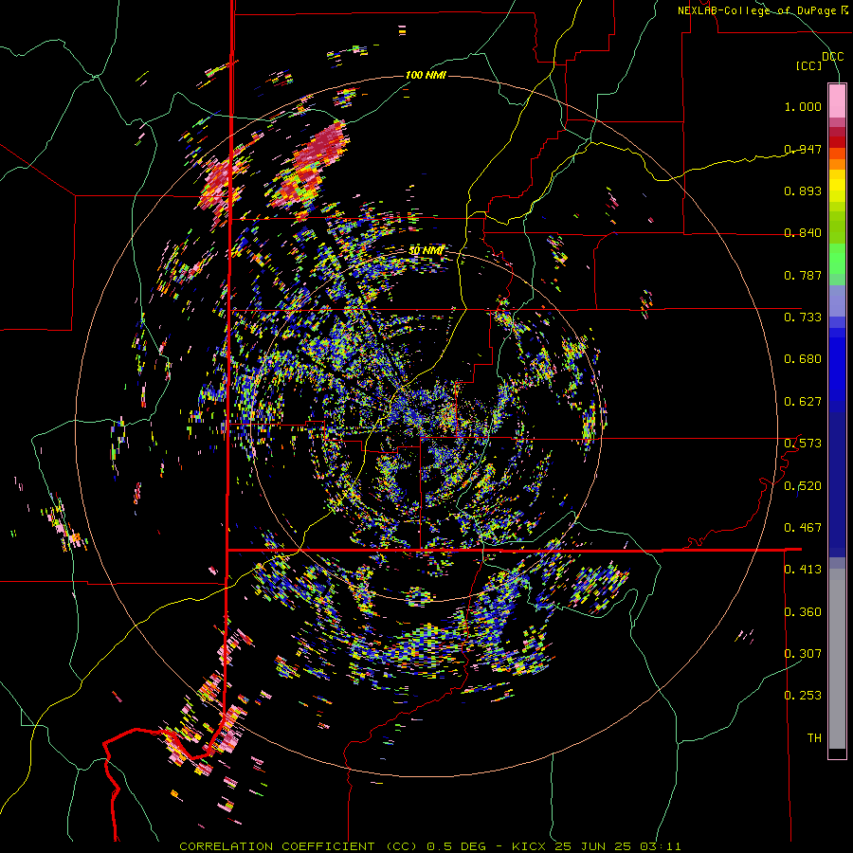Select the 0.520 scale value
Image resolution: width=853 pixels, height=853 pixels.
(803, 486)
